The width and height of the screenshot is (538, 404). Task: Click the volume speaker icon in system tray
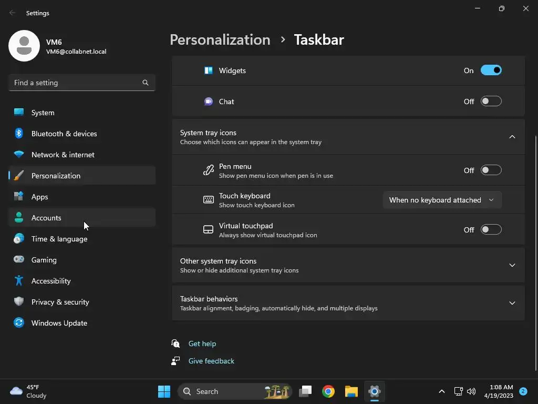click(471, 391)
